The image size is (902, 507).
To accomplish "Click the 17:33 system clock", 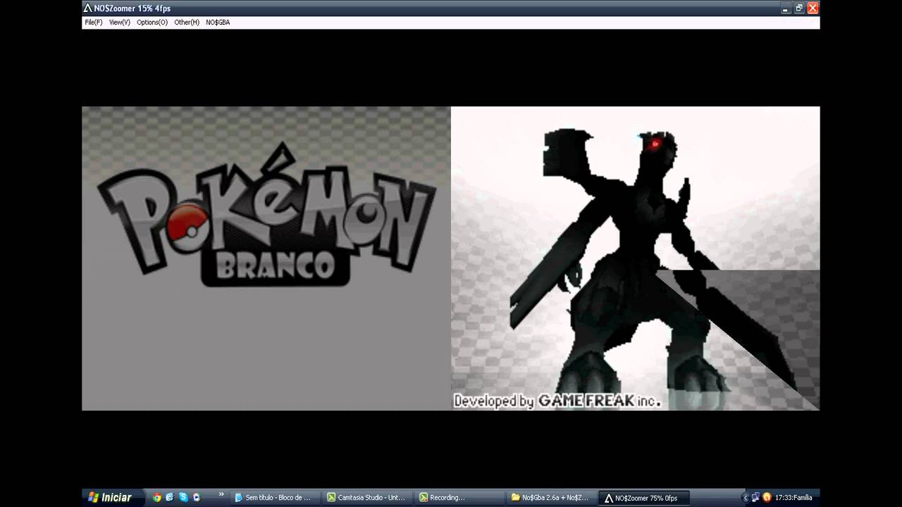I will point(793,498).
